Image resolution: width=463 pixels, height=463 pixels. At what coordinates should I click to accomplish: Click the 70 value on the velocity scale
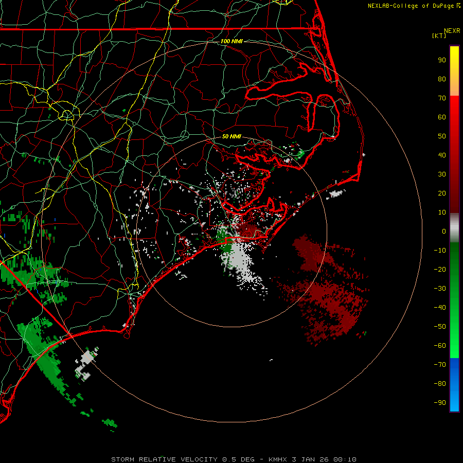point(442,98)
